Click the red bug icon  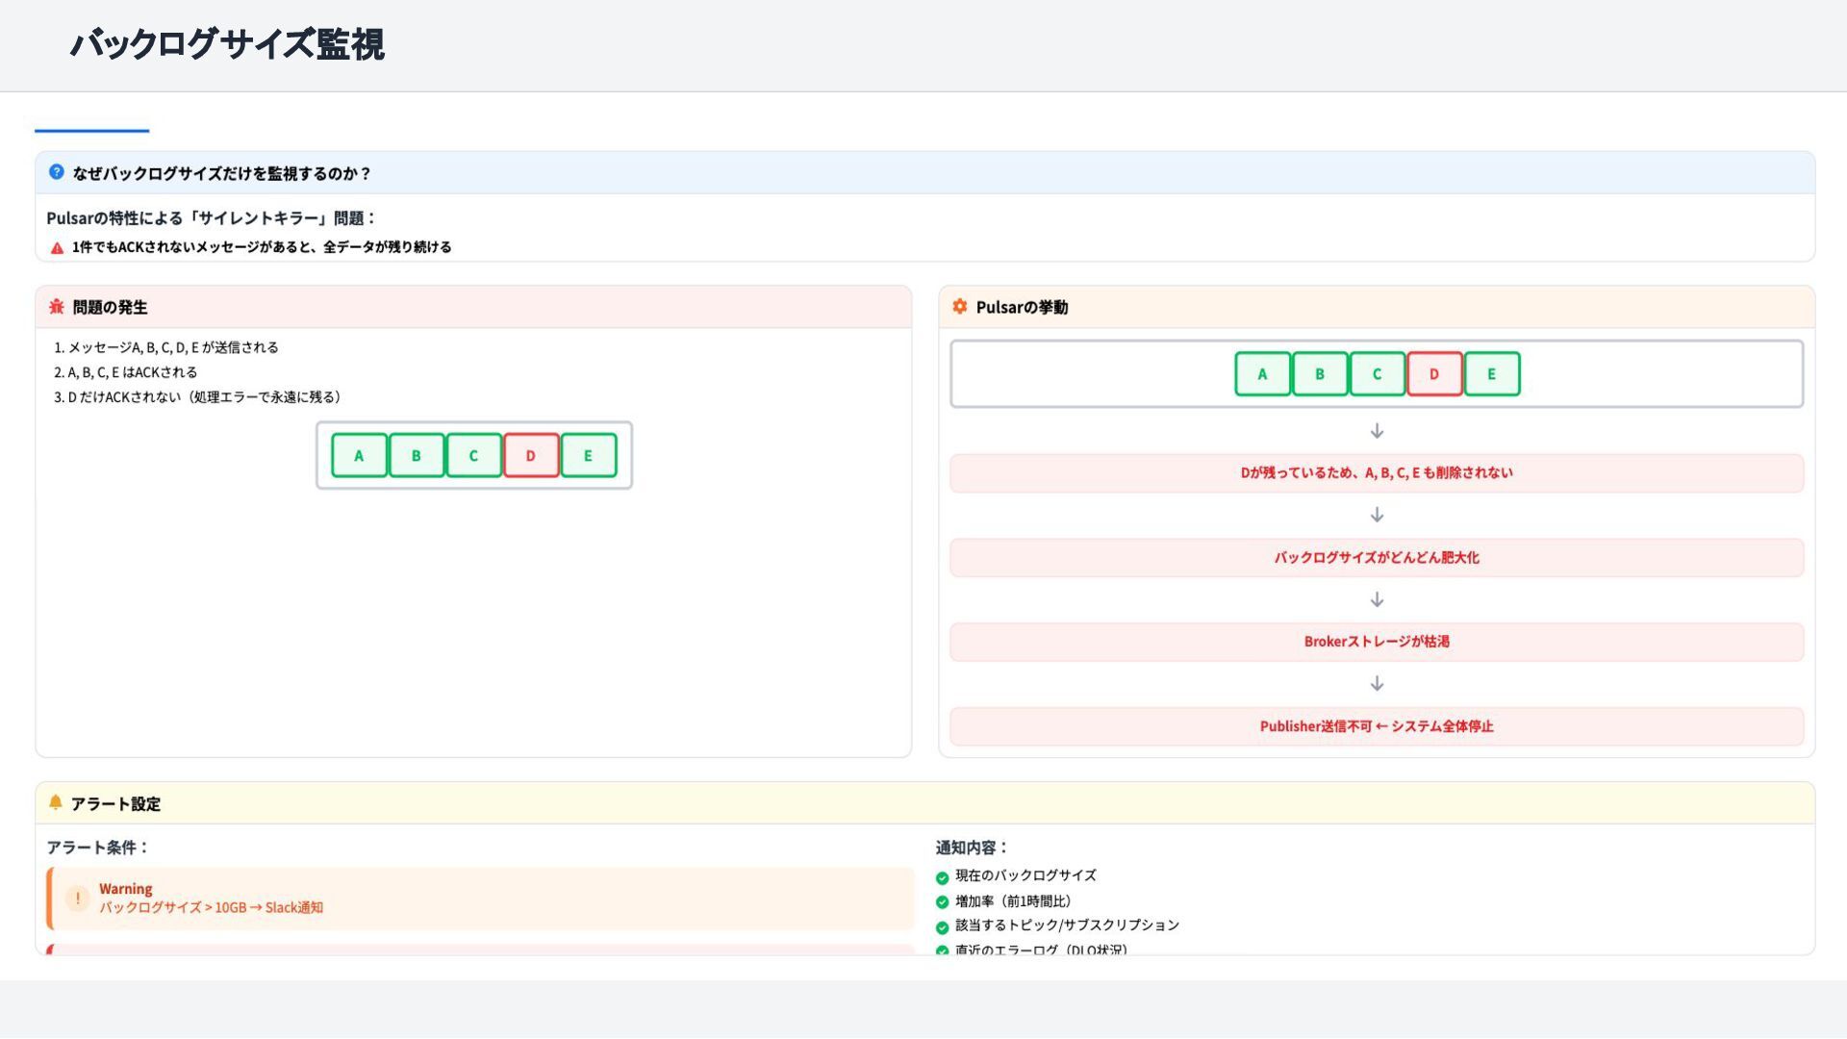[57, 307]
